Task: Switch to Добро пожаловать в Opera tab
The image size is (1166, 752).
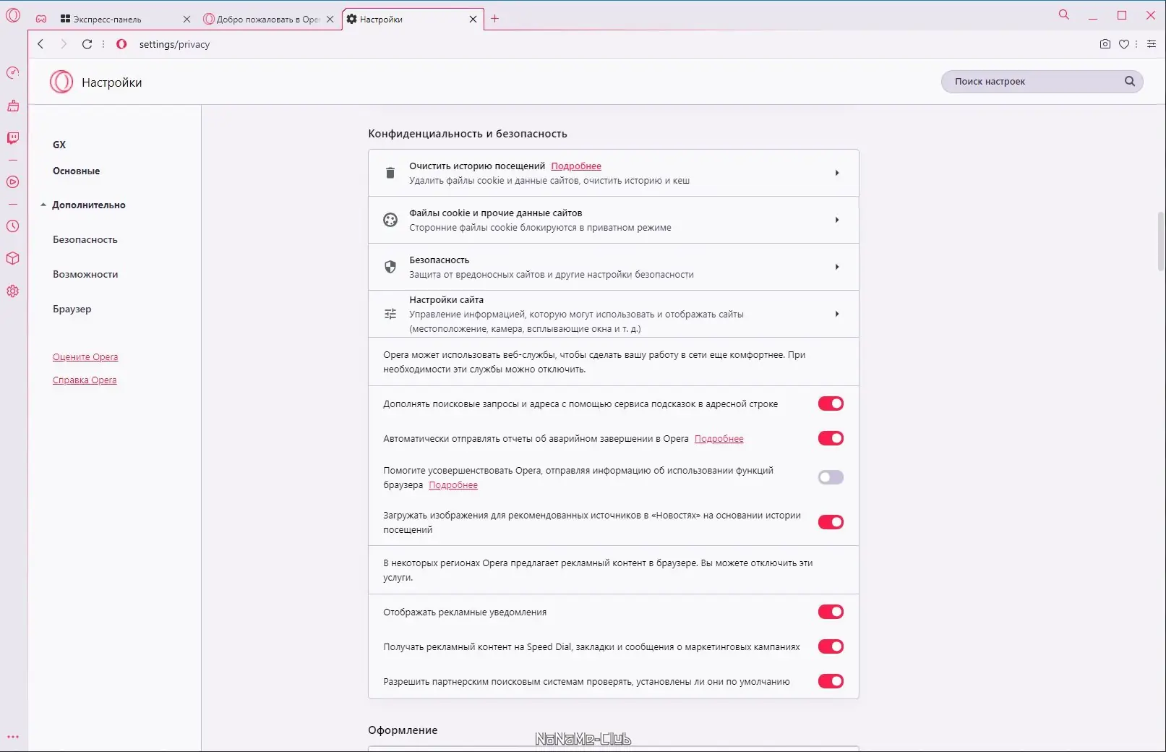Action: coord(262,20)
